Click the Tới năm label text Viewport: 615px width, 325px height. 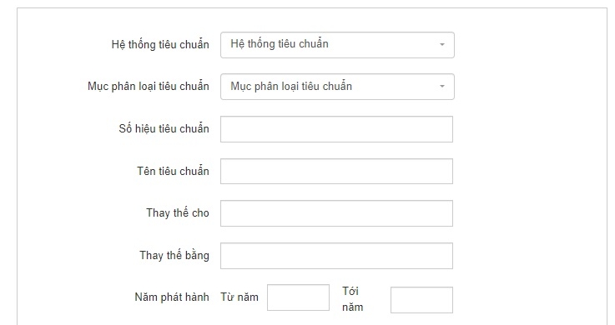[x=352, y=299]
